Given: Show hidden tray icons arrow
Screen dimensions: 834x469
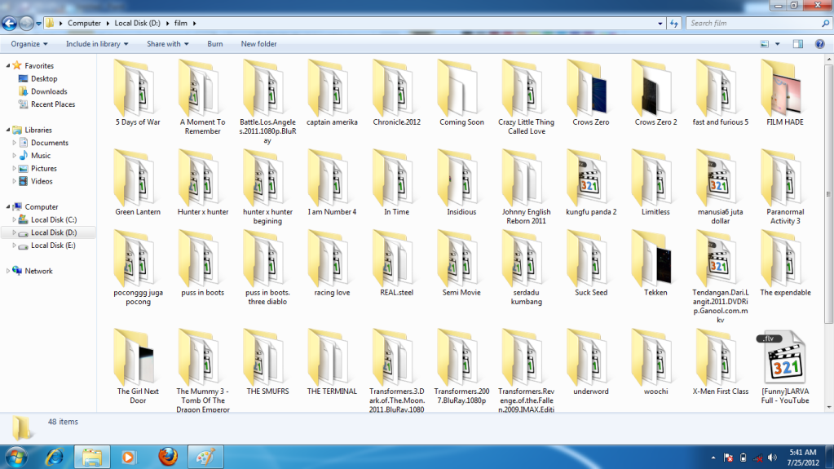Looking at the screenshot, I should click(x=713, y=458).
